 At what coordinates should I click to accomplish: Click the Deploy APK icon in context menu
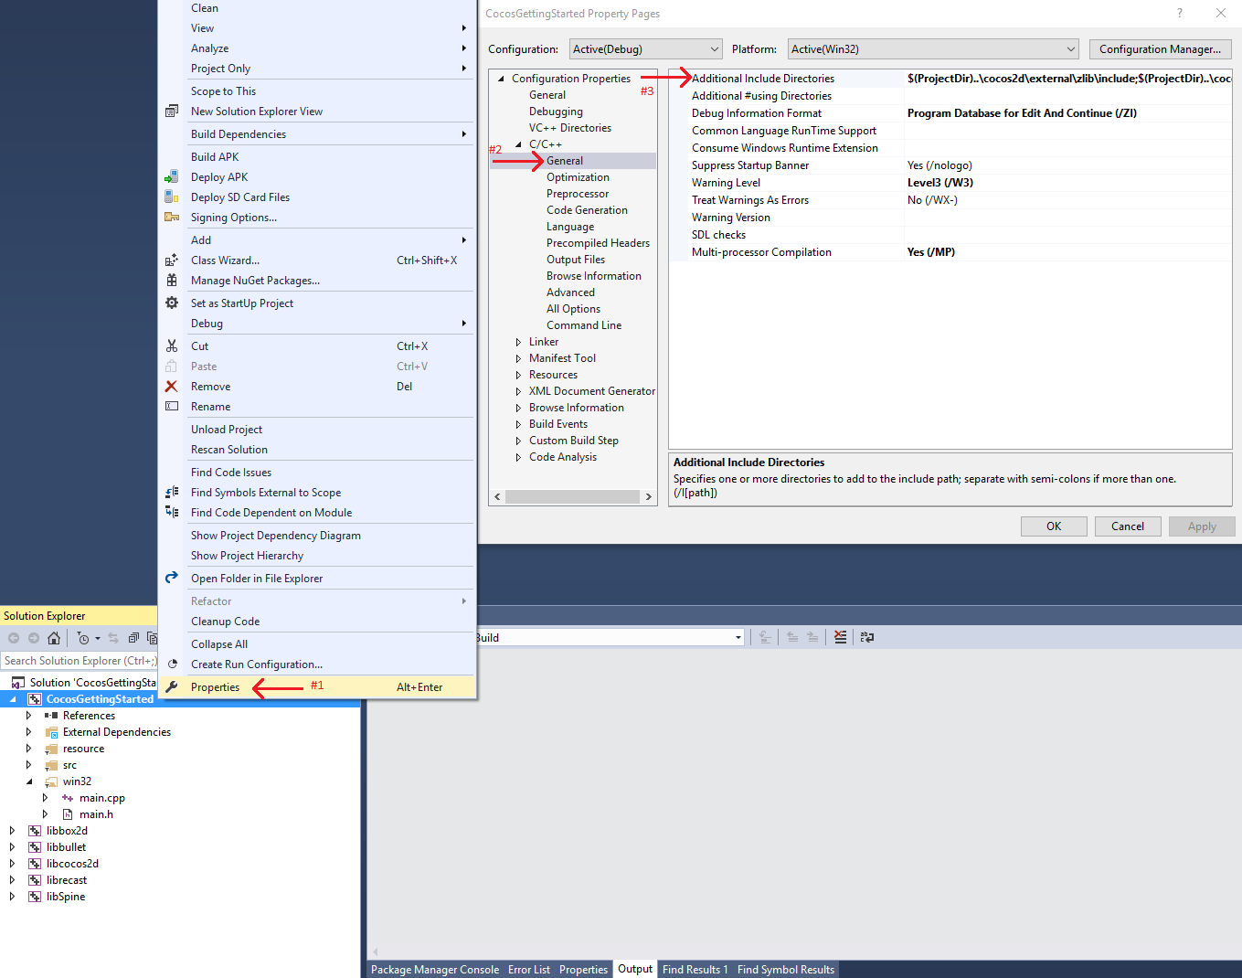click(172, 177)
